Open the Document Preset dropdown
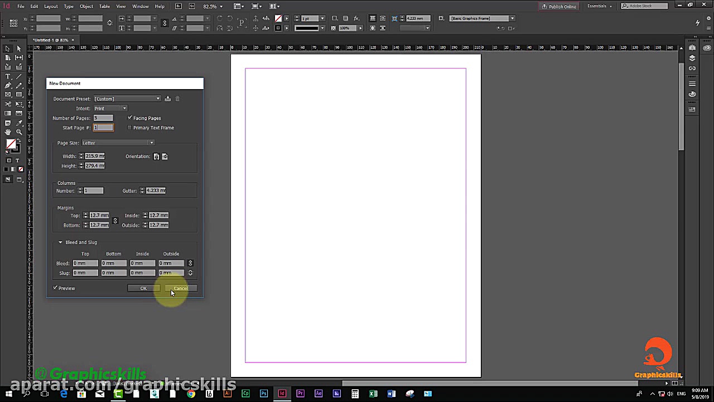 point(127,99)
